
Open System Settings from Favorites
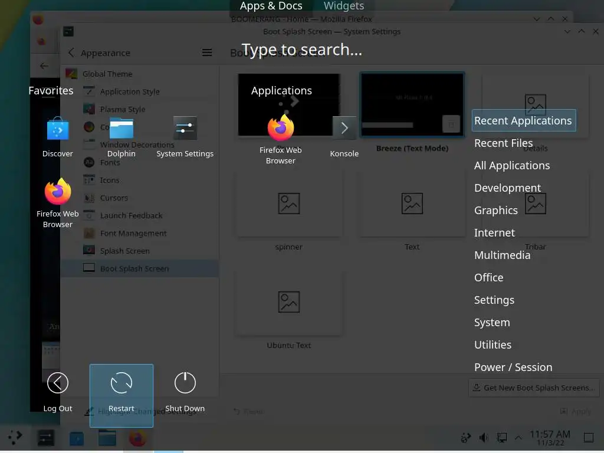[185, 137]
